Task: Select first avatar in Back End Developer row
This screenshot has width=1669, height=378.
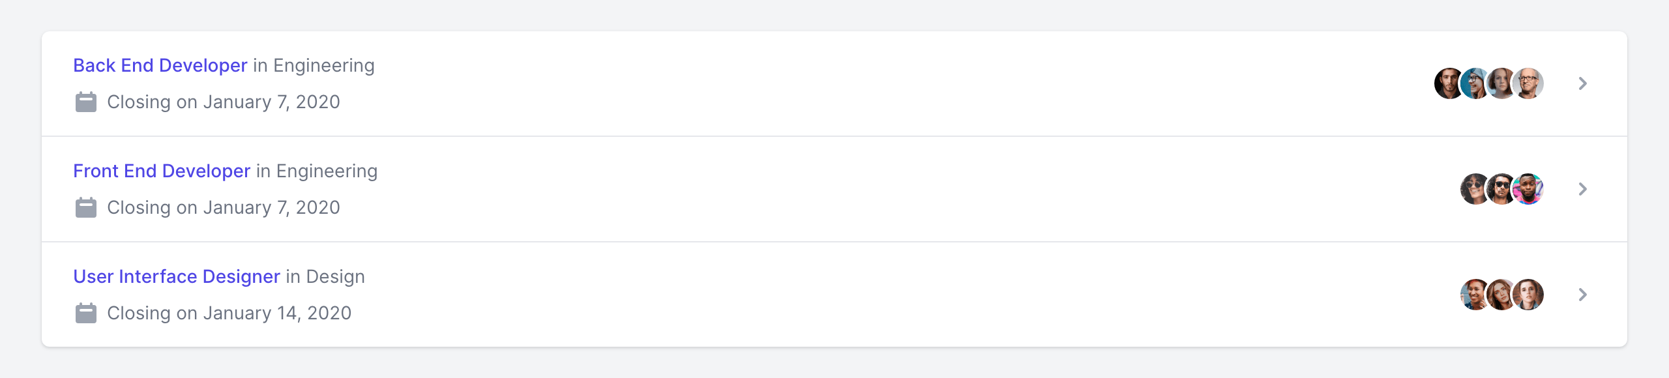Action: click(x=1448, y=83)
